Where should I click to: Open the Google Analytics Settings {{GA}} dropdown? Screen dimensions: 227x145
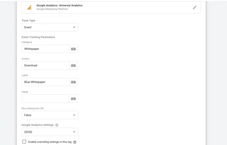click(x=50, y=132)
